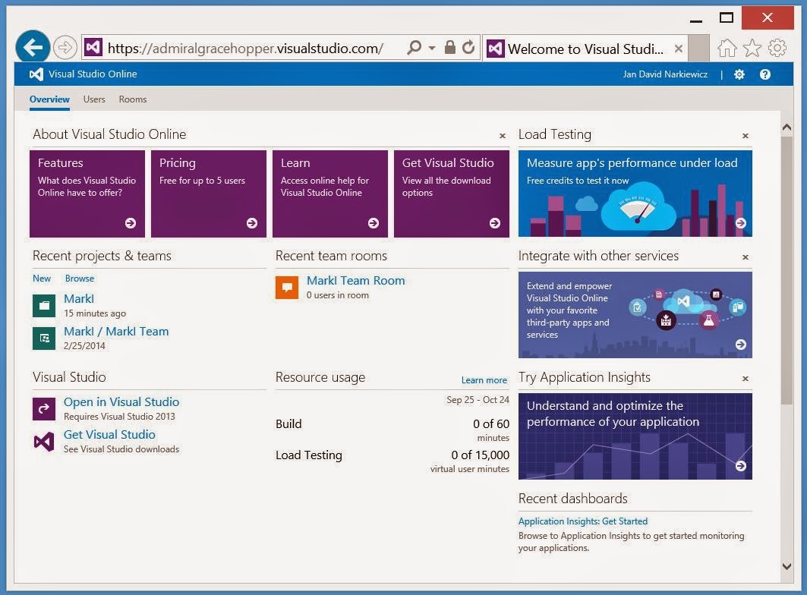Click the address bar URL field
This screenshot has width=807, height=595.
(245, 48)
